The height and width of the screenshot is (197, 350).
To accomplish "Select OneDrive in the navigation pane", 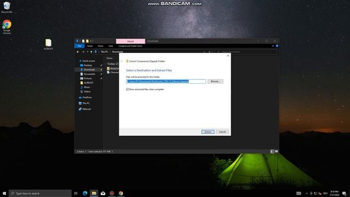I will coord(86,97).
